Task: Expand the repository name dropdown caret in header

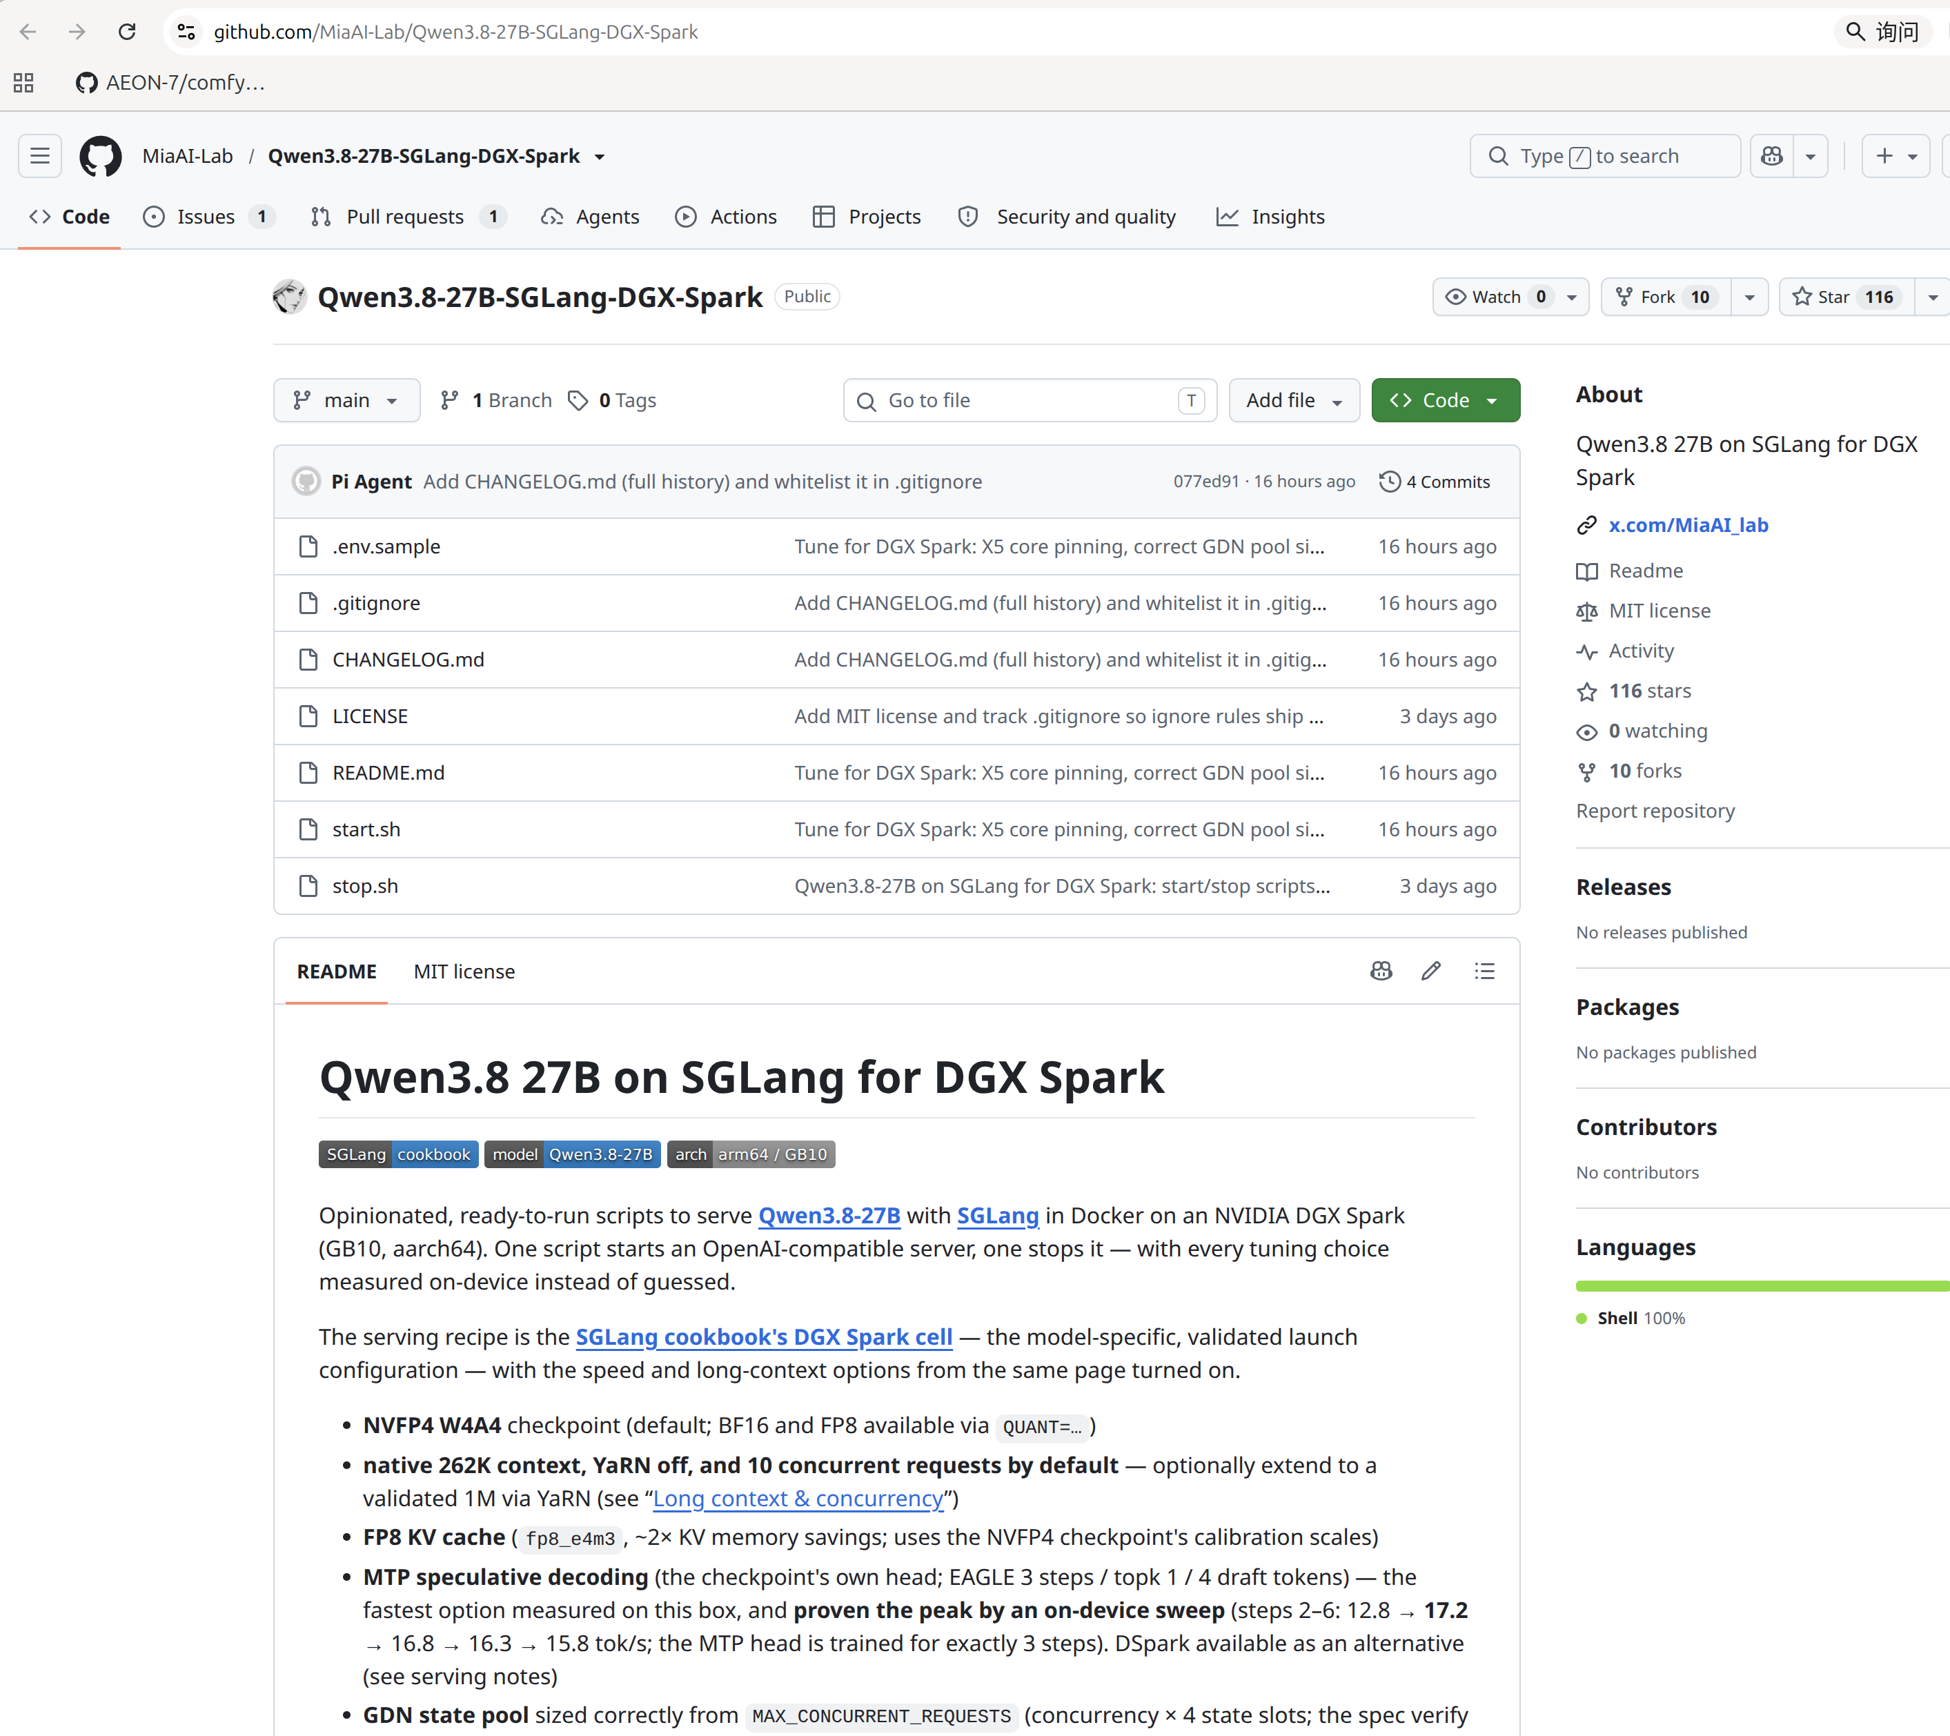Action: pos(600,157)
